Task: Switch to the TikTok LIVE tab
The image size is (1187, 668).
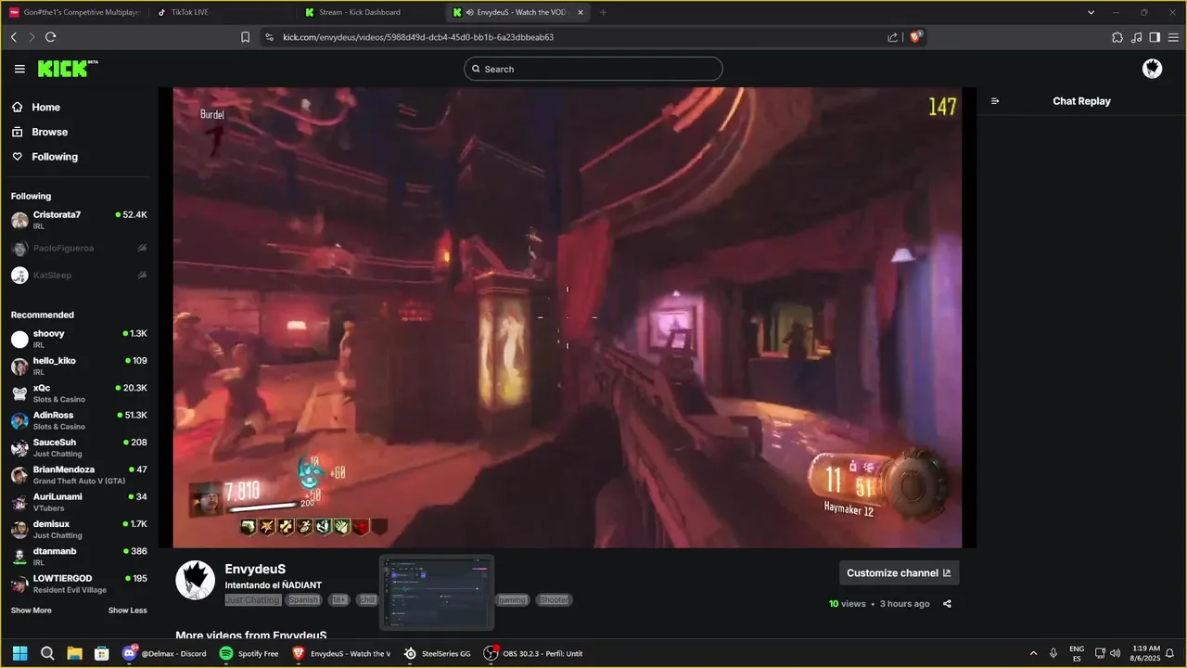Action: 223,12
